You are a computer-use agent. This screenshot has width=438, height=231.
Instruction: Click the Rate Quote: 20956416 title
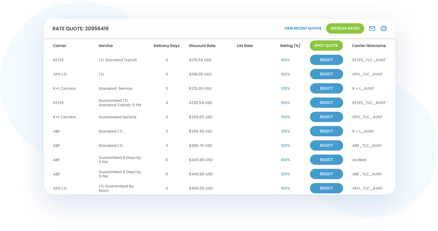[x=80, y=28]
